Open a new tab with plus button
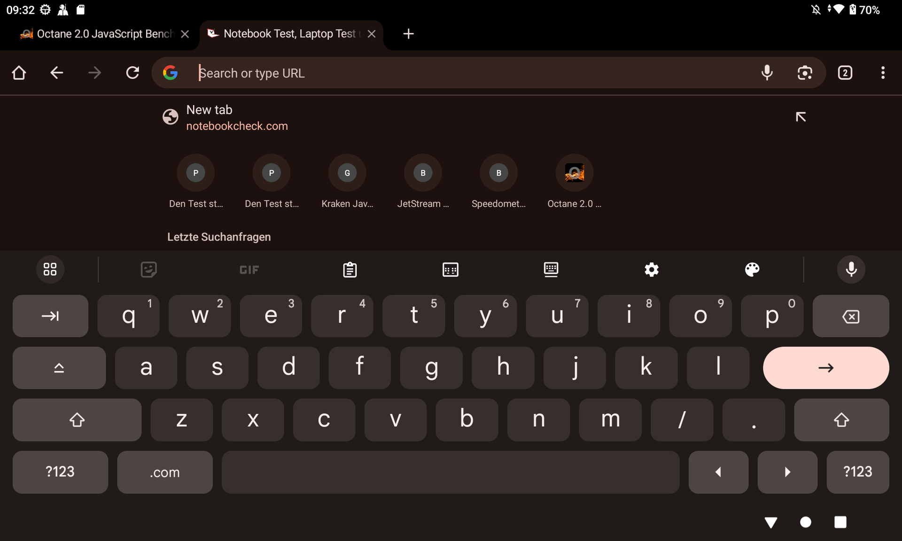This screenshot has width=902, height=541. [408, 34]
